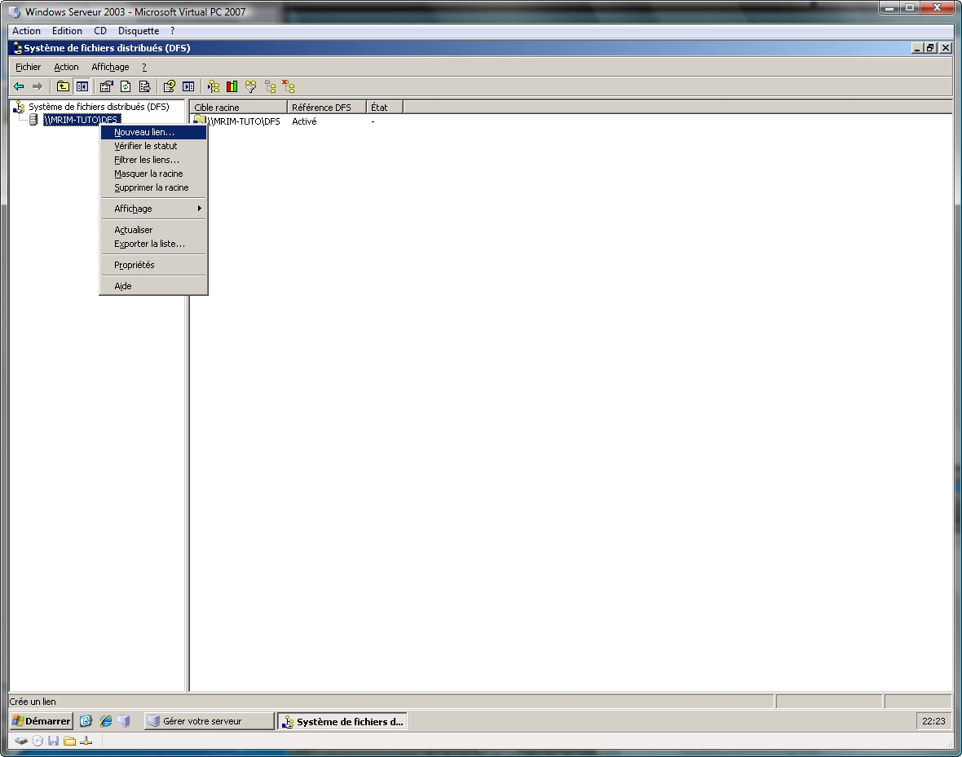962x757 pixels.
Task: Refresh the view using the toolbar icon
Action: (126, 86)
